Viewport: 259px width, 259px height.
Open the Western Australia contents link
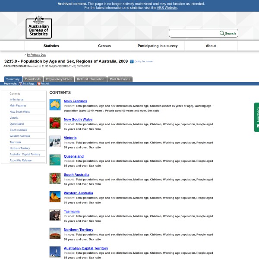[x=78, y=193]
